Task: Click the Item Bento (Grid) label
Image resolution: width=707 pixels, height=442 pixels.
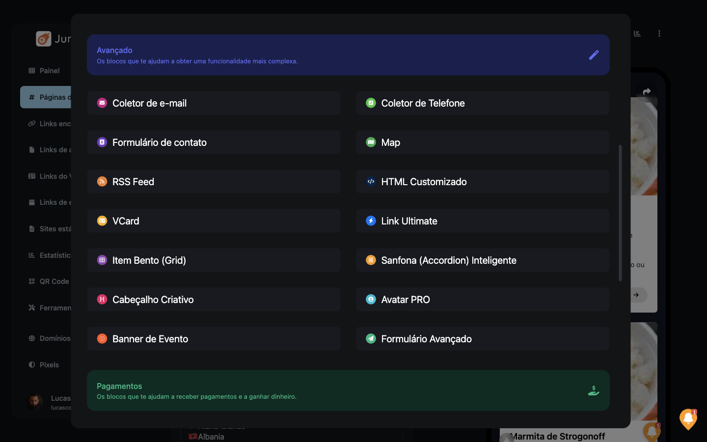Action: [x=149, y=260]
